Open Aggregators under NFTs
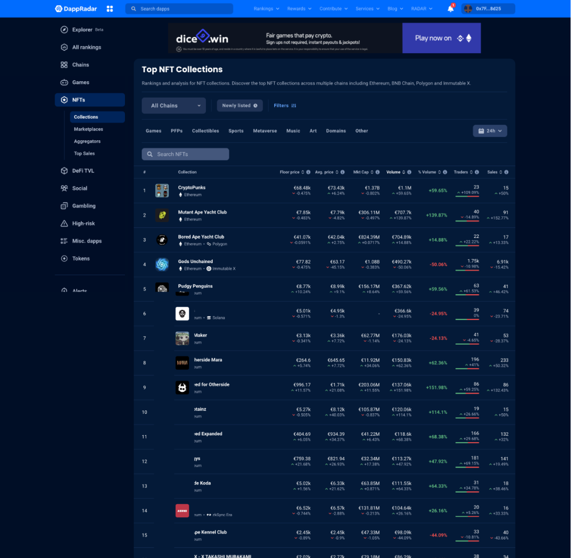This screenshot has height=558, width=571. click(87, 141)
